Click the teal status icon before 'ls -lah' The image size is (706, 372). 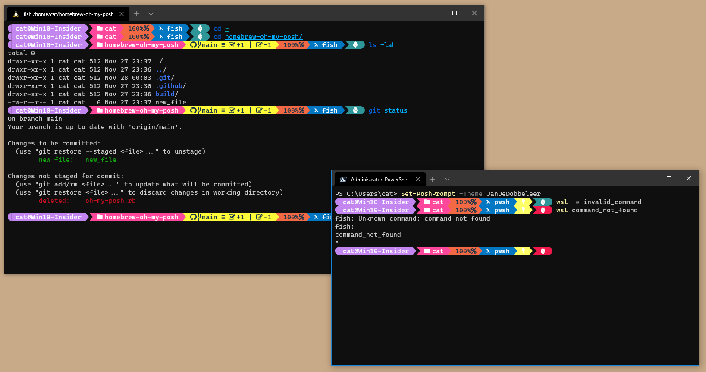pos(355,45)
